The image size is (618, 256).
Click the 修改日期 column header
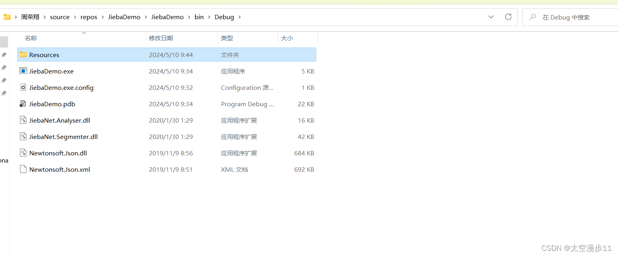tap(161, 38)
